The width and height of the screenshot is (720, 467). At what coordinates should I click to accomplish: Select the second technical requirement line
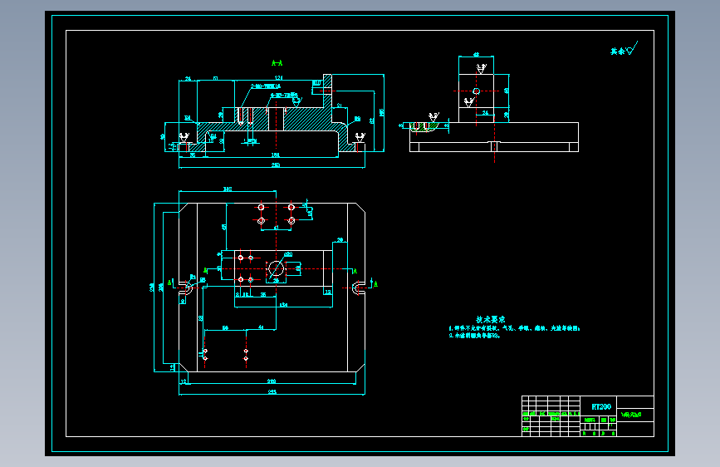point(474,336)
